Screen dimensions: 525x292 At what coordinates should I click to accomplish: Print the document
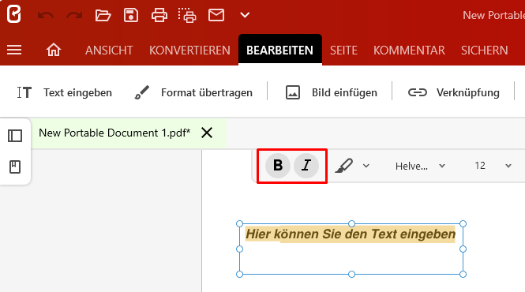click(x=159, y=15)
